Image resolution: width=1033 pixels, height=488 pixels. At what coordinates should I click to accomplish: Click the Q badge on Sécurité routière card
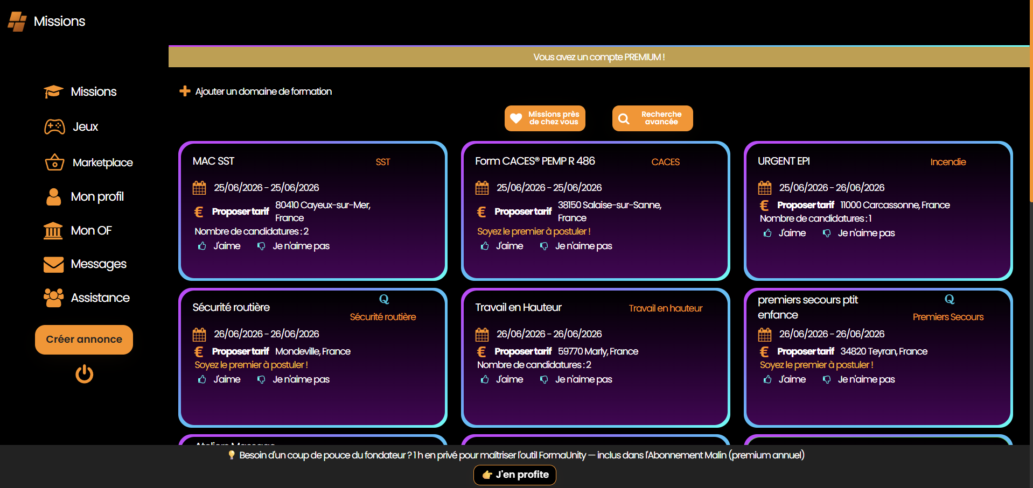point(384,299)
